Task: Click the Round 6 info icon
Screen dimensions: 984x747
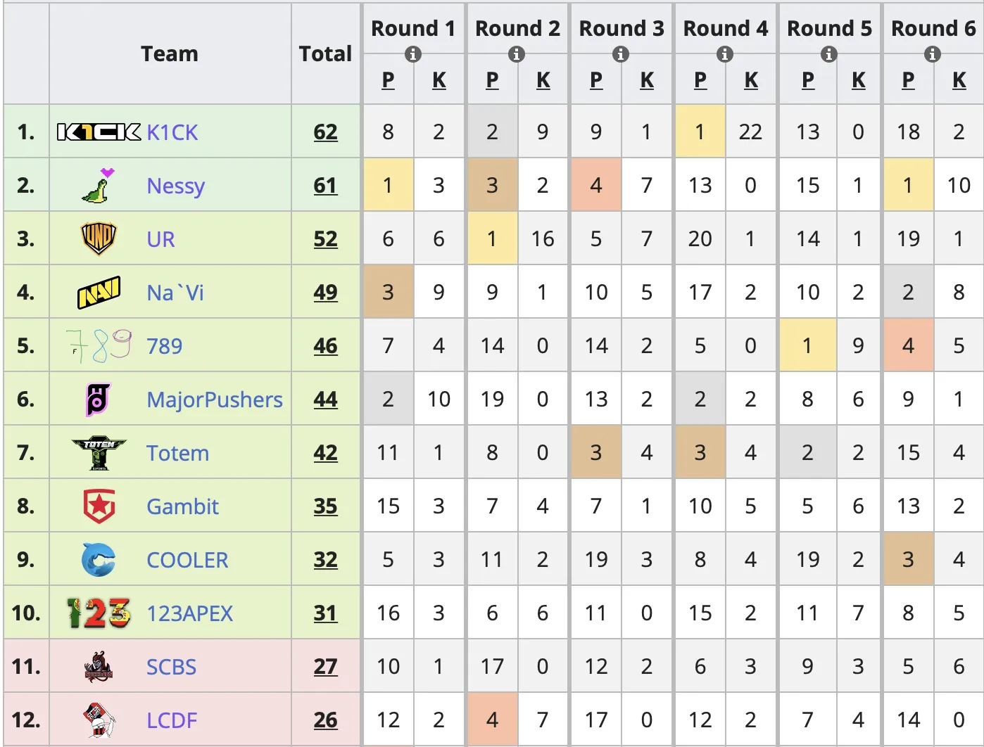Action: (x=933, y=54)
